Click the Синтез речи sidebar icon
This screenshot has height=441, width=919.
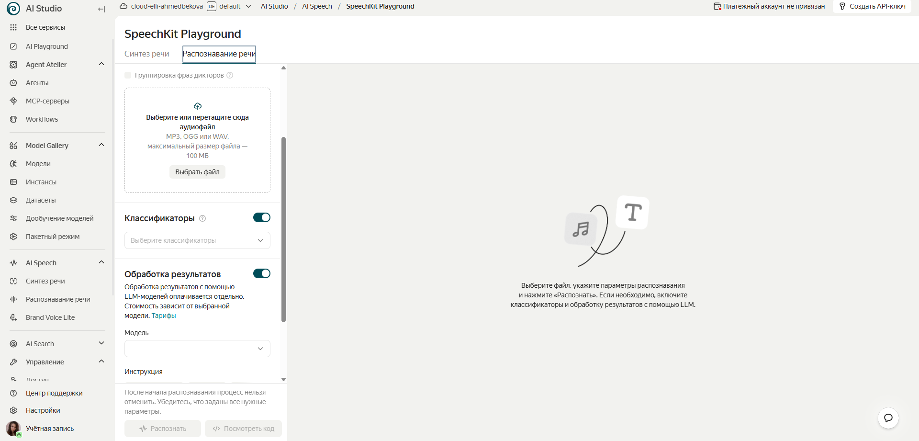click(13, 281)
